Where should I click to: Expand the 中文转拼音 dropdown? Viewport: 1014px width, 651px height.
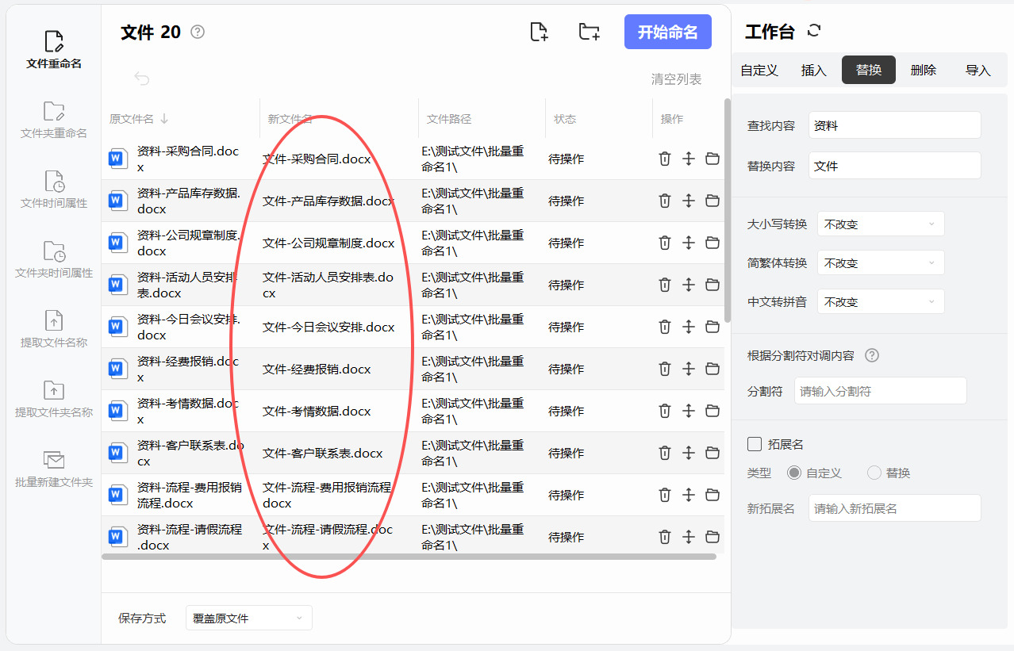pyautogui.click(x=881, y=302)
